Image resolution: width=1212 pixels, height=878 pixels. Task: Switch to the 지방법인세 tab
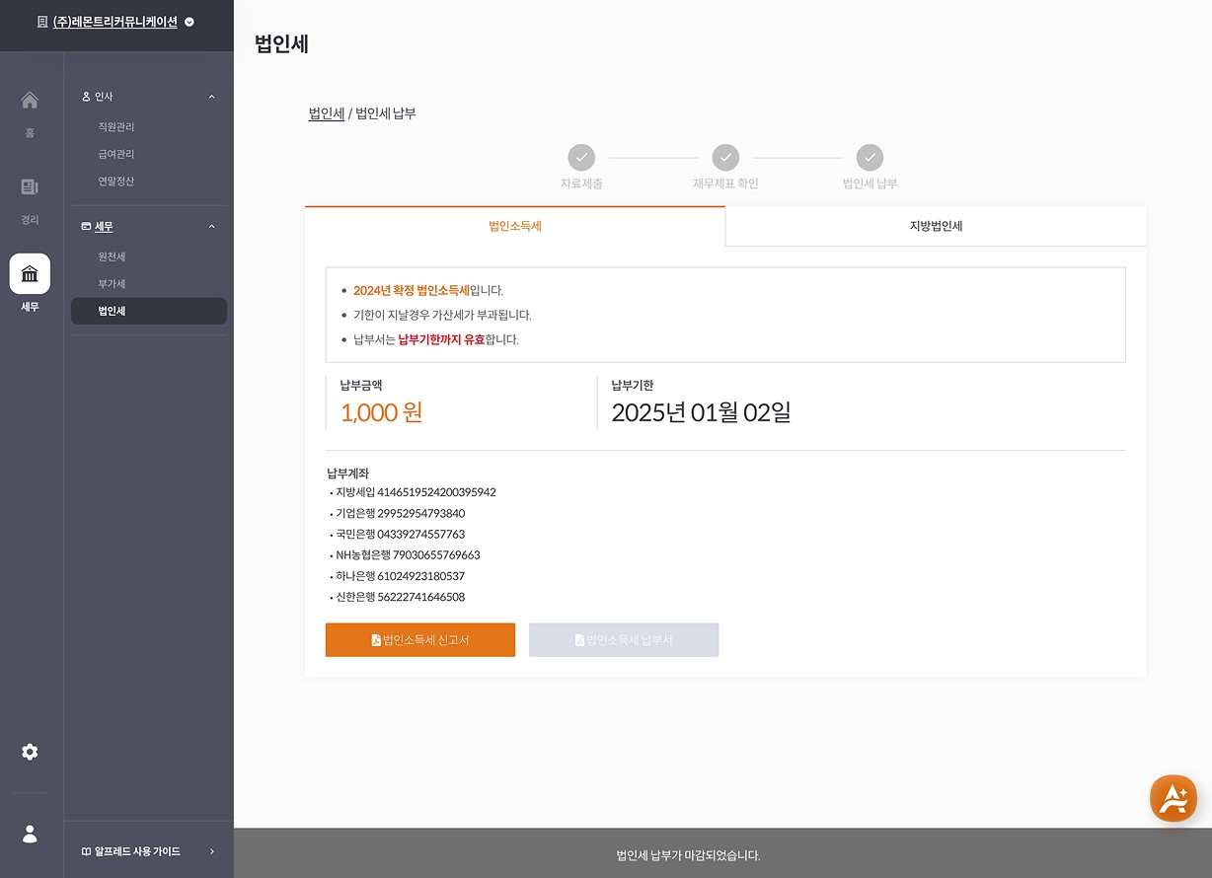(x=934, y=226)
